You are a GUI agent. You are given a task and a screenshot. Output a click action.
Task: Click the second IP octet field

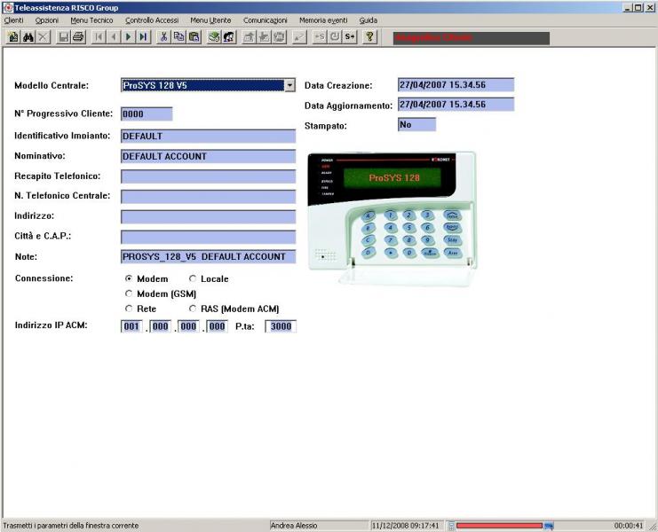[161, 326]
